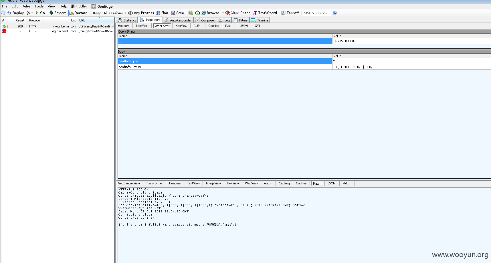The image size is (491, 263).
Task: Select request Headers inspector tab
Action: tap(124, 26)
